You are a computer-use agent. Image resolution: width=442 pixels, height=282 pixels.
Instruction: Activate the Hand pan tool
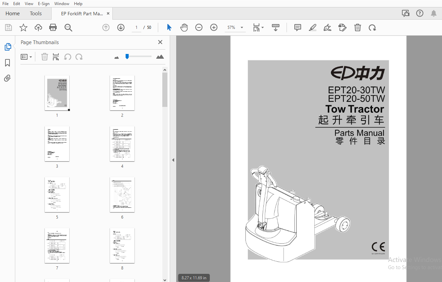click(x=184, y=27)
